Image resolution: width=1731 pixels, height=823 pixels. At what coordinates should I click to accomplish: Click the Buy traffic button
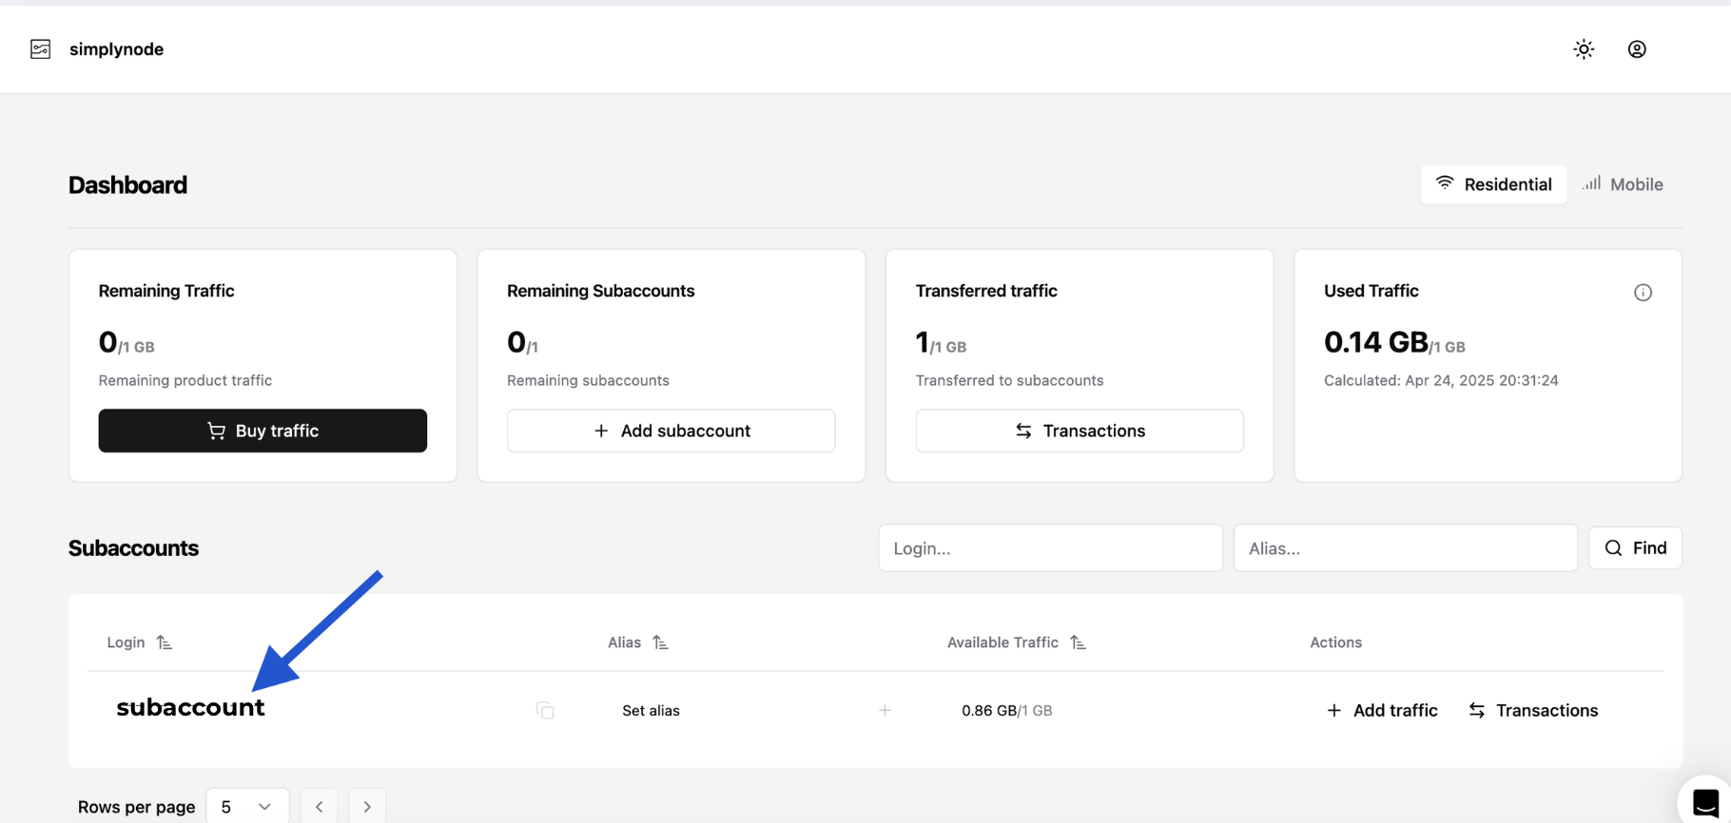tap(263, 431)
